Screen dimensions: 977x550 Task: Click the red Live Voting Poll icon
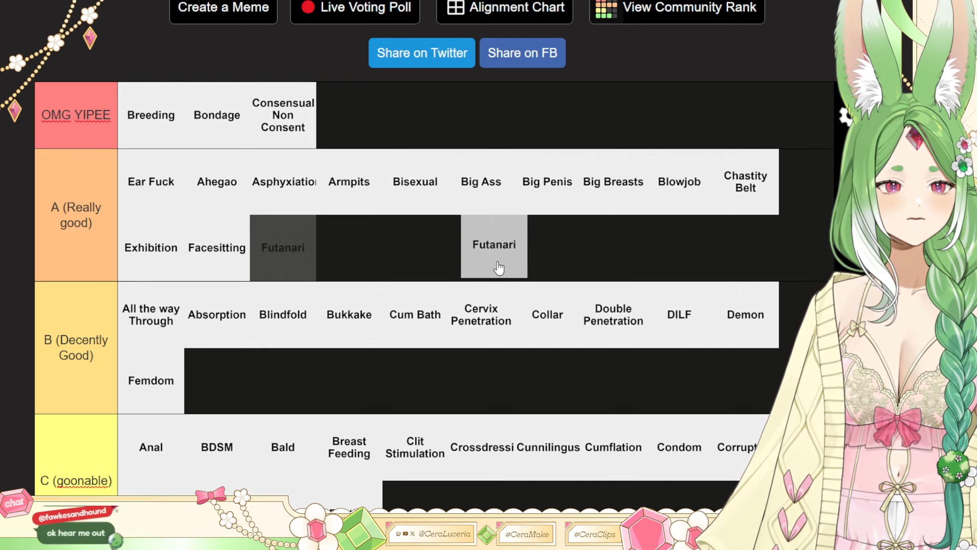(308, 7)
